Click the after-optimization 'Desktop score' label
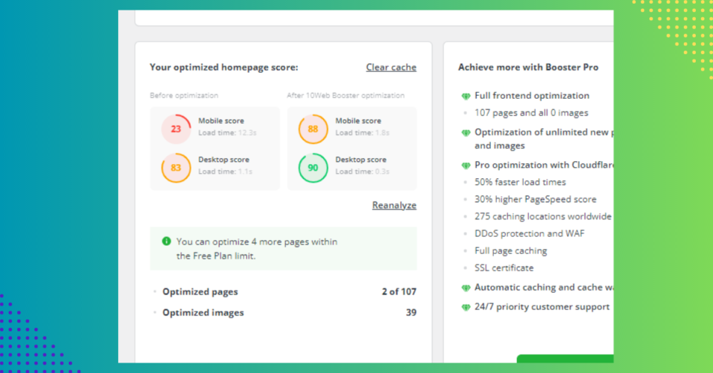The height and width of the screenshot is (373, 713). 361,160
